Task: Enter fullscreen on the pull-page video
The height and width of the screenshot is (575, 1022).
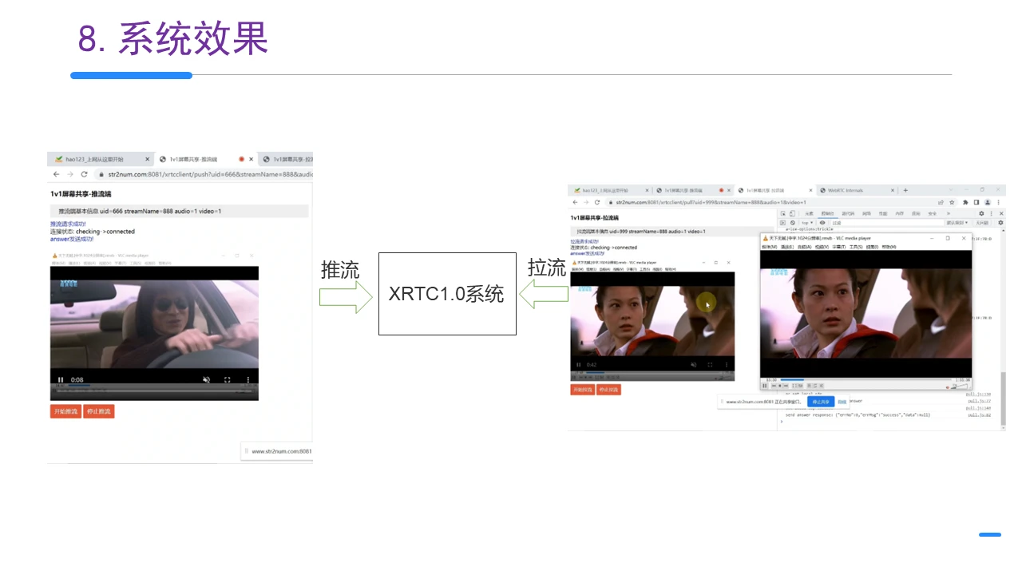Action: (x=710, y=365)
